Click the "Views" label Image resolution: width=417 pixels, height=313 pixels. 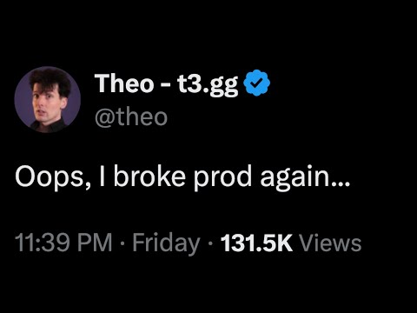[x=330, y=243]
